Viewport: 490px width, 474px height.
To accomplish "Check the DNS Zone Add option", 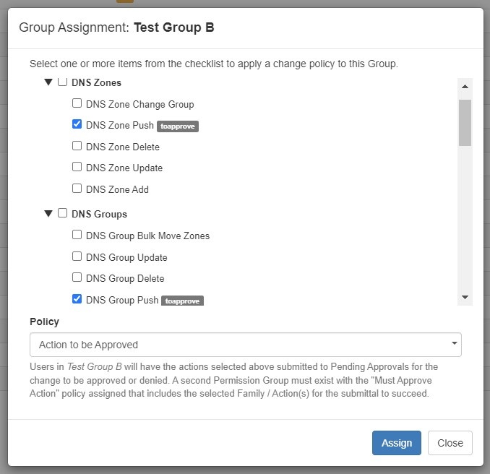I will 77,189.
